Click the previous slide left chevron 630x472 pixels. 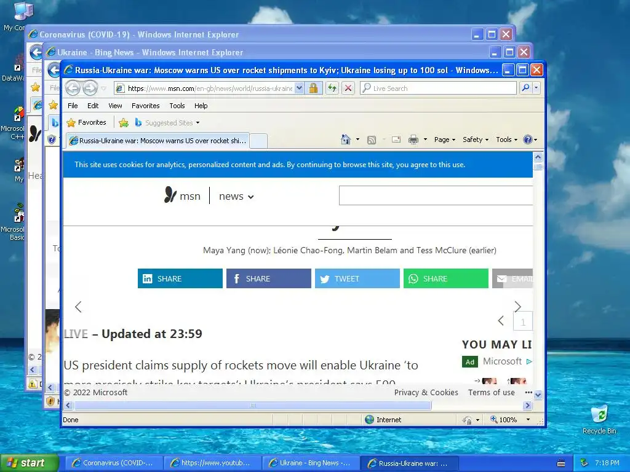(78, 307)
